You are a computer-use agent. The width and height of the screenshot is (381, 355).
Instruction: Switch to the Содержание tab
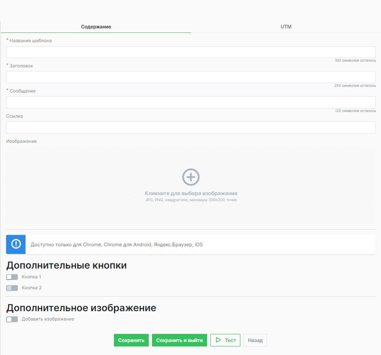click(96, 27)
